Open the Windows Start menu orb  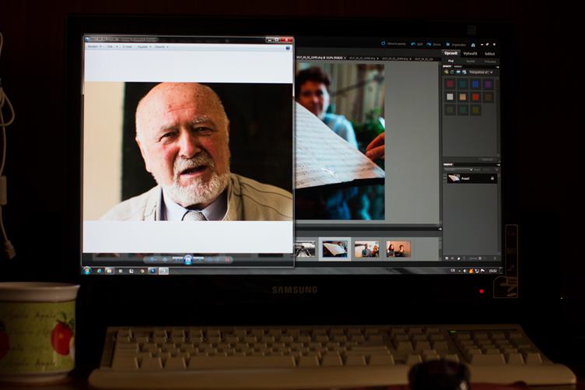tap(88, 271)
